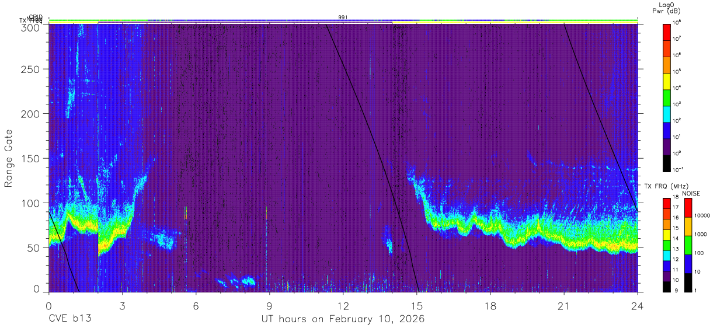Click the '1000' label on the NOISE scale

tap(702, 234)
